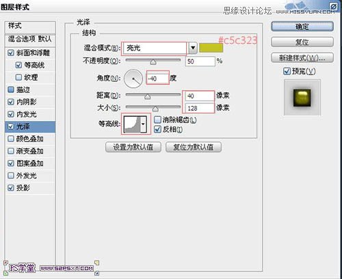Click the 距离 distance slider handle
The width and height of the screenshot is (342, 279).
148,96
